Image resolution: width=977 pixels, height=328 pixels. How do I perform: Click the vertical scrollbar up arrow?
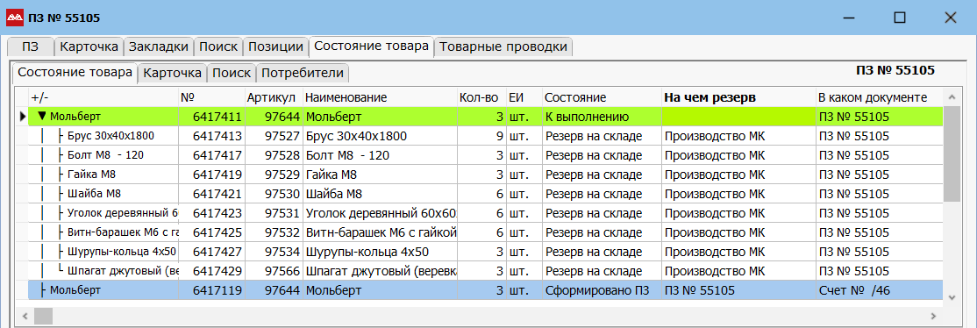coord(952,97)
